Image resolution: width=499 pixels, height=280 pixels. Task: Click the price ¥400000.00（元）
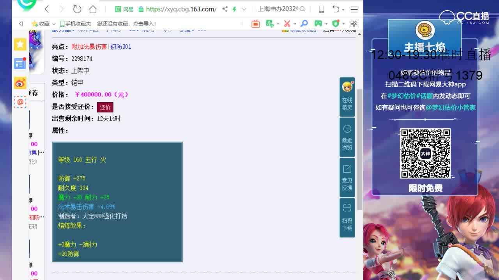101,94
